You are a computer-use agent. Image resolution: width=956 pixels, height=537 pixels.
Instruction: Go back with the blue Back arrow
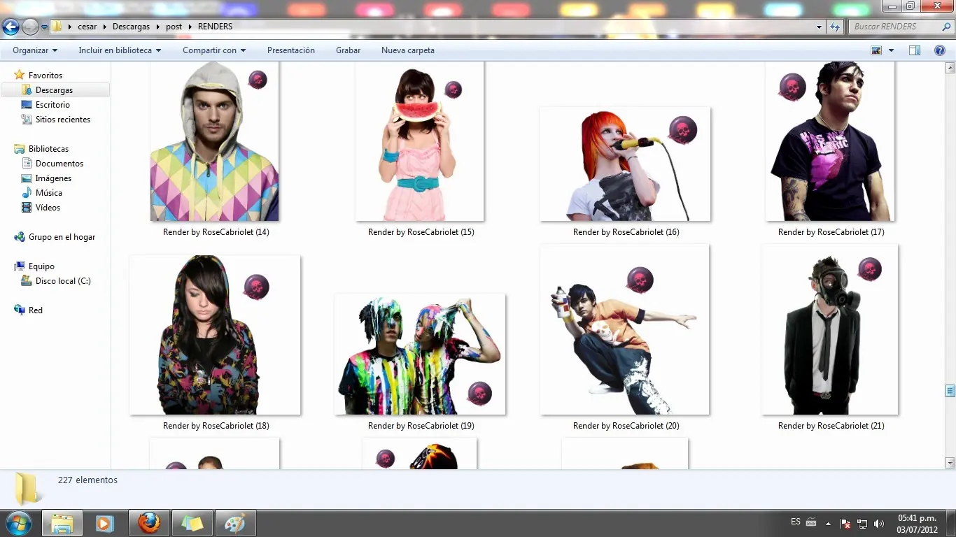10,27
